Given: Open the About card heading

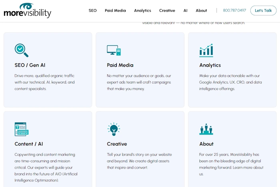Looking at the screenshot, I should [206, 144].
